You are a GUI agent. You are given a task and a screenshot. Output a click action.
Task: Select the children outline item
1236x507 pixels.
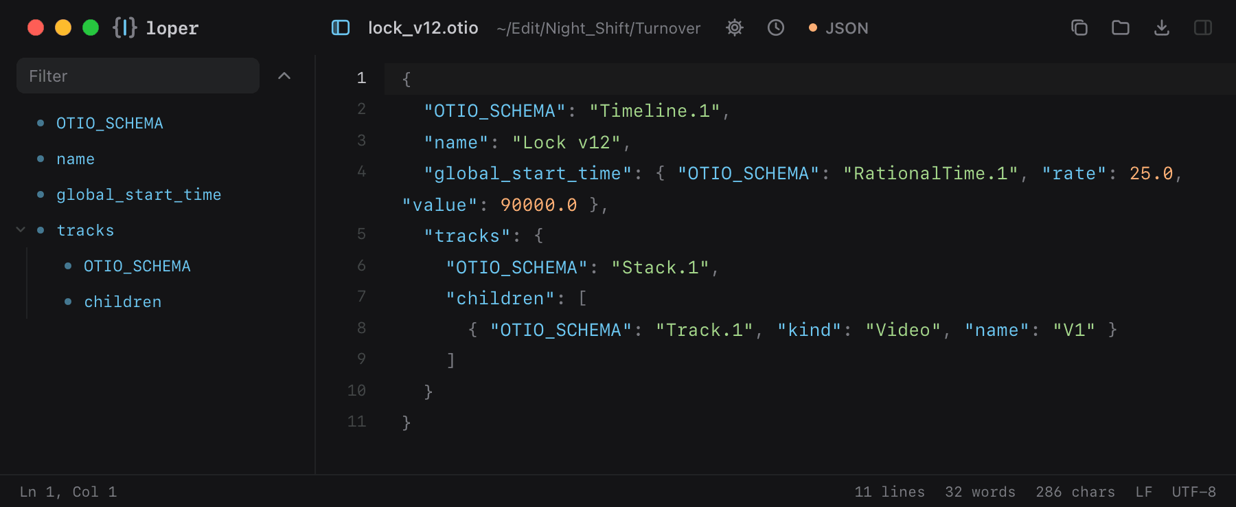(x=123, y=302)
